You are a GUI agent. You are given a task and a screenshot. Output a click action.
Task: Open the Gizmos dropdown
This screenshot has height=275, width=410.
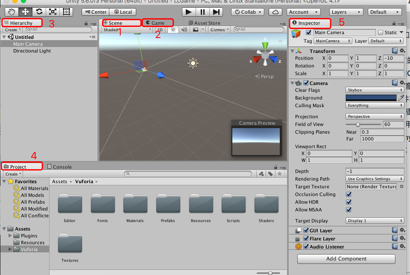tap(220, 29)
